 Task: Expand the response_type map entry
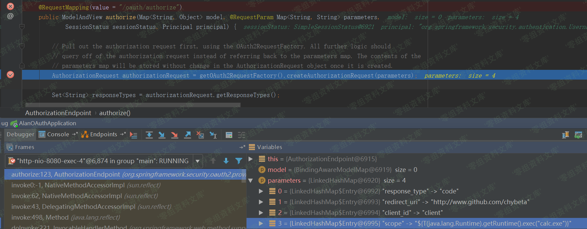click(x=261, y=191)
